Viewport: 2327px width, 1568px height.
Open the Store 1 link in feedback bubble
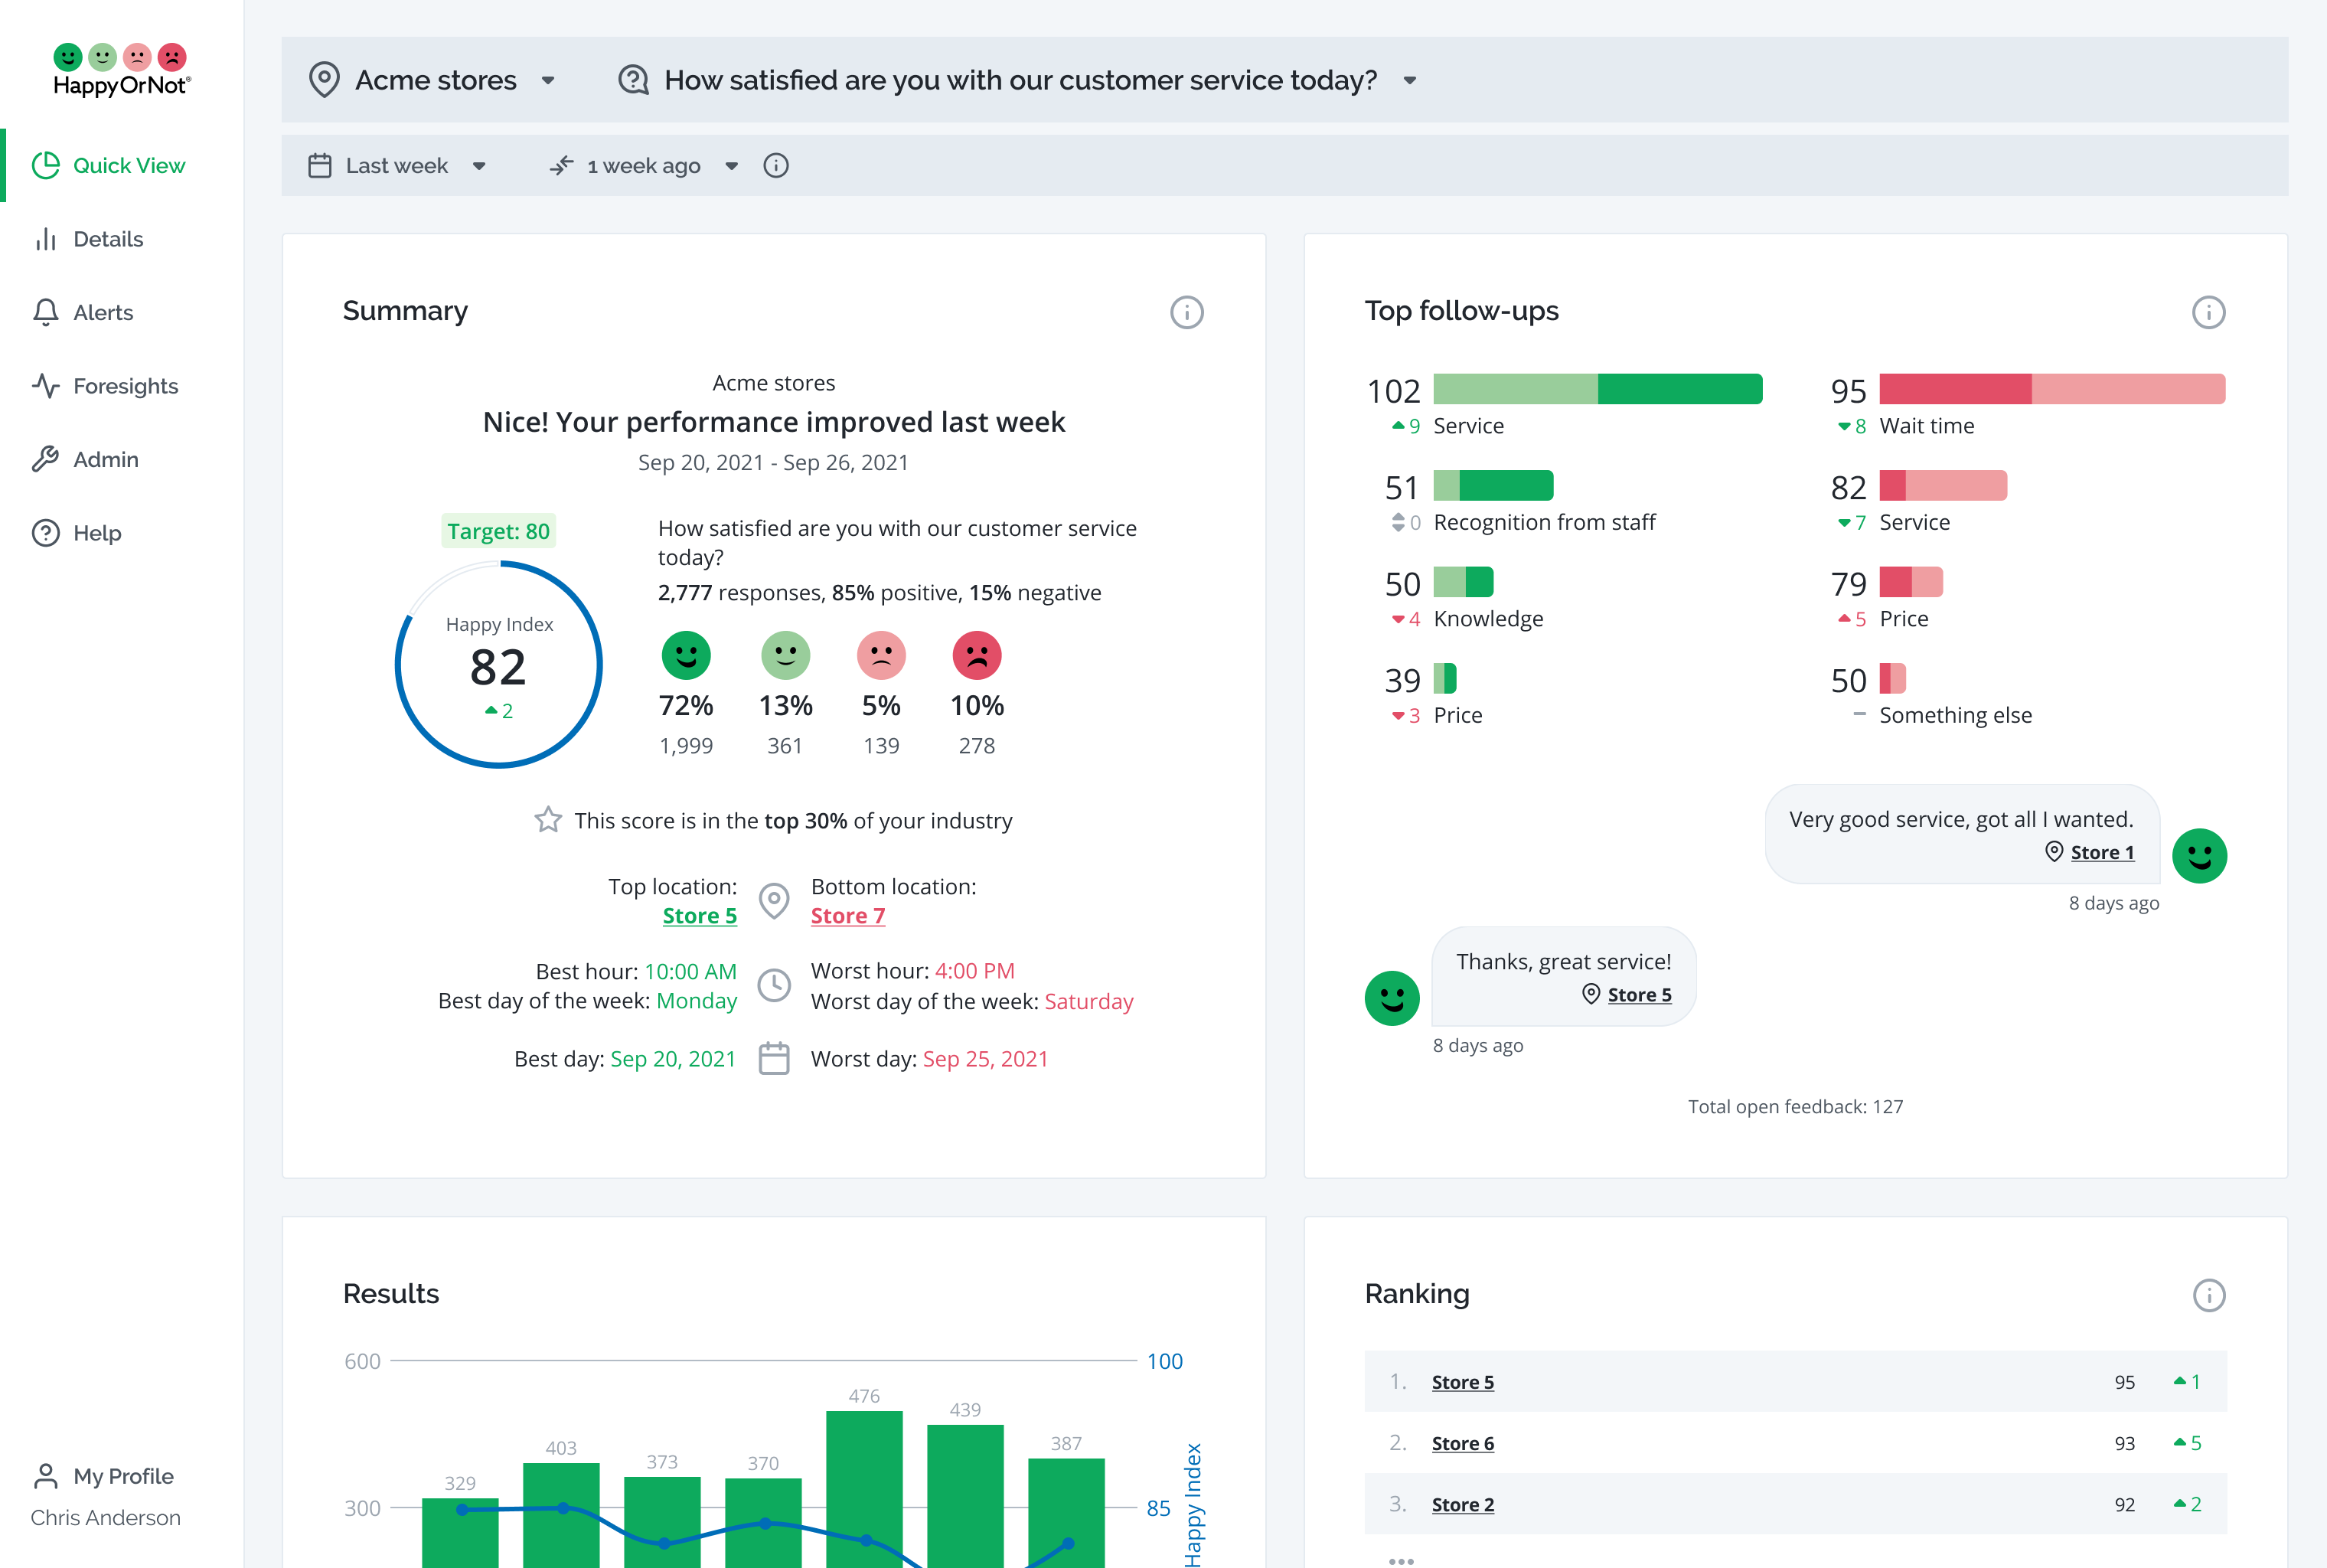tap(2101, 852)
